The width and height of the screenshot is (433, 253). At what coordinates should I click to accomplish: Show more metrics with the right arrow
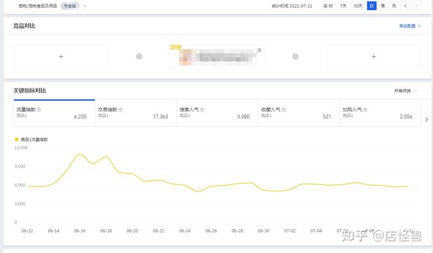point(426,119)
